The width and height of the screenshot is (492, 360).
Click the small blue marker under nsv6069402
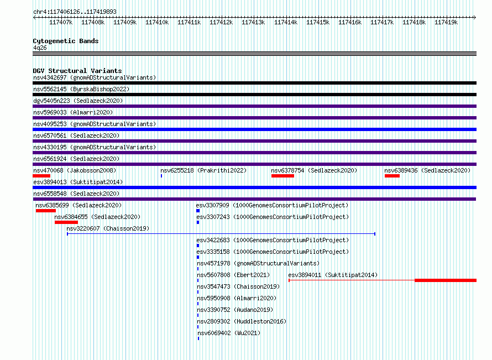[x=198, y=338]
